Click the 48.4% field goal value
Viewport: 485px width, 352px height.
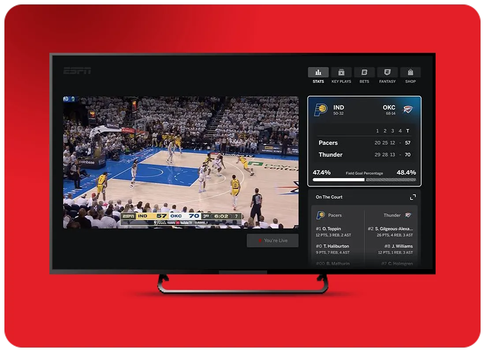coord(406,172)
